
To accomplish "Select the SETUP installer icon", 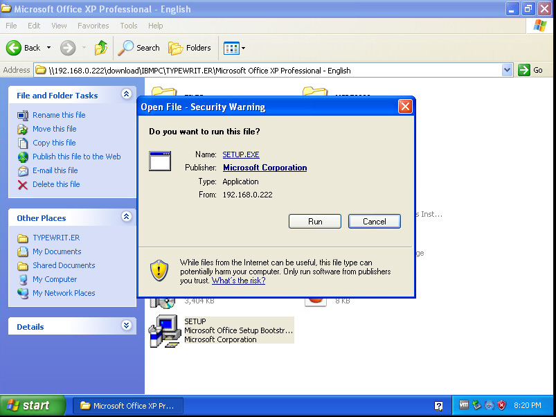I will [x=164, y=331].
